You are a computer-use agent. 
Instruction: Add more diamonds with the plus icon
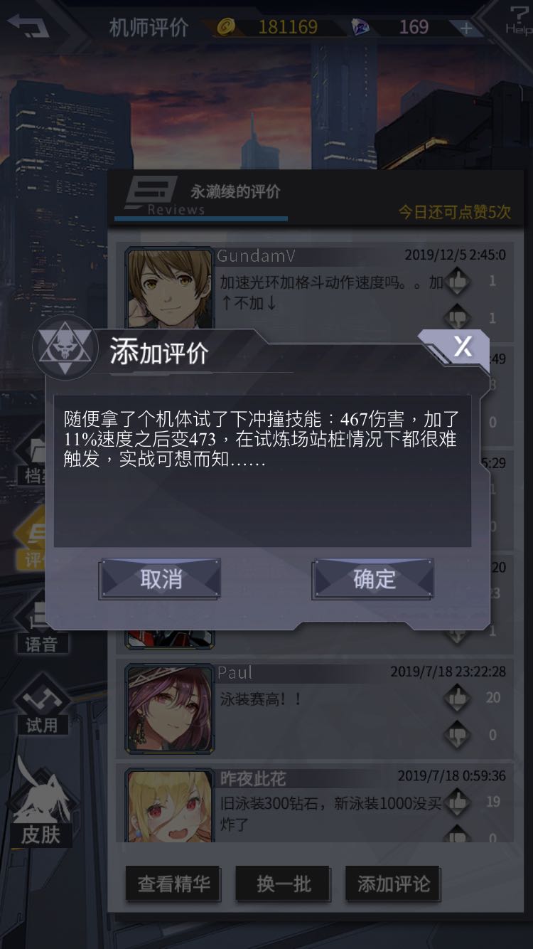pyautogui.click(x=466, y=28)
